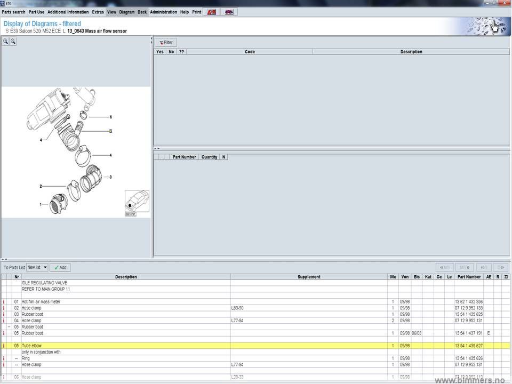Go to next diagram D» button
This screenshot has width=512, height=384.
[501, 267]
